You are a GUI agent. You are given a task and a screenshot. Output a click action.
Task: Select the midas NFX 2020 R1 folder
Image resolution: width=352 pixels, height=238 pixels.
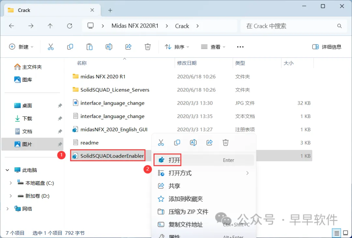tap(103, 77)
